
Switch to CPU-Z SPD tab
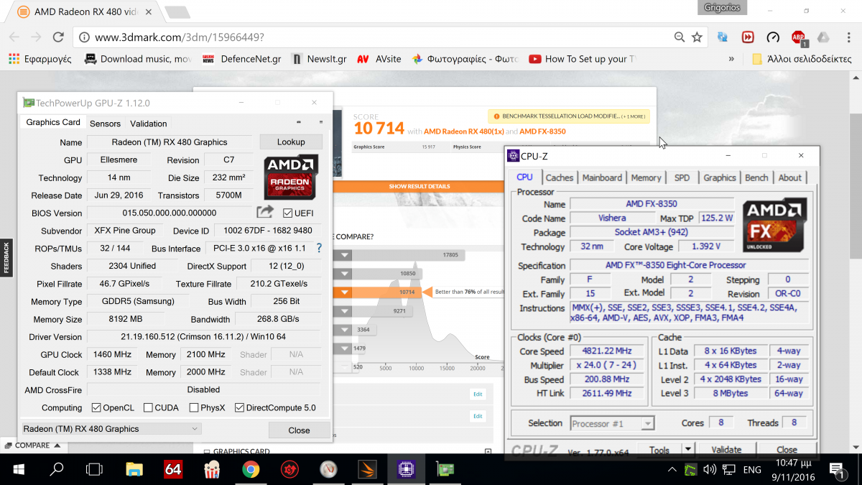tap(682, 177)
